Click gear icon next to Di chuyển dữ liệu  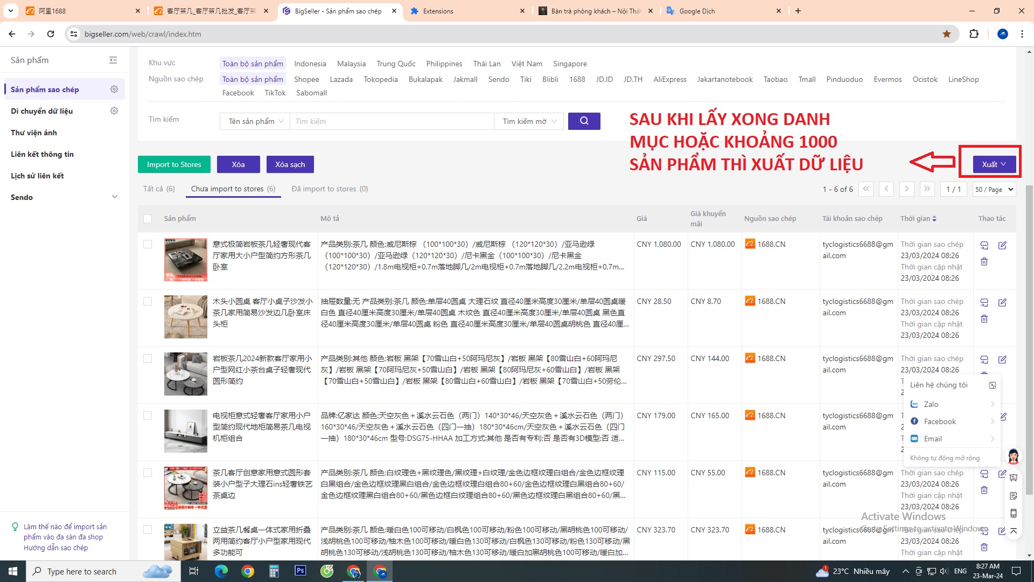coord(114,111)
